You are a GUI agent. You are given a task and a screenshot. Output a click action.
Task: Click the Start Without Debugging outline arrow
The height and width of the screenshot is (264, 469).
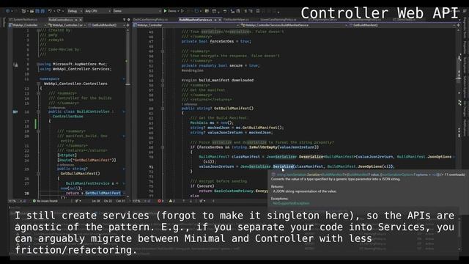(x=182, y=11)
